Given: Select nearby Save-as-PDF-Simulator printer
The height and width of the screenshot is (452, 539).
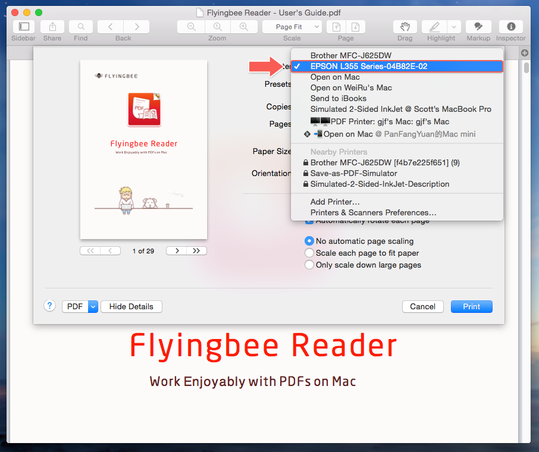Looking at the screenshot, I should [x=397, y=173].
